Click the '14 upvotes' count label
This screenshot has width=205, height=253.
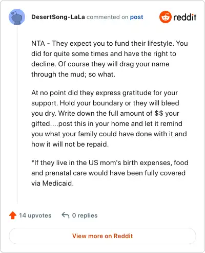35,215
